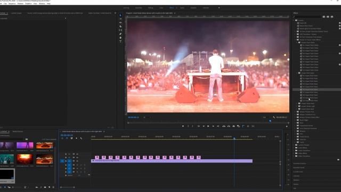Go to Out point in Program Monitor
341x192 pixels.
click(218, 126)
